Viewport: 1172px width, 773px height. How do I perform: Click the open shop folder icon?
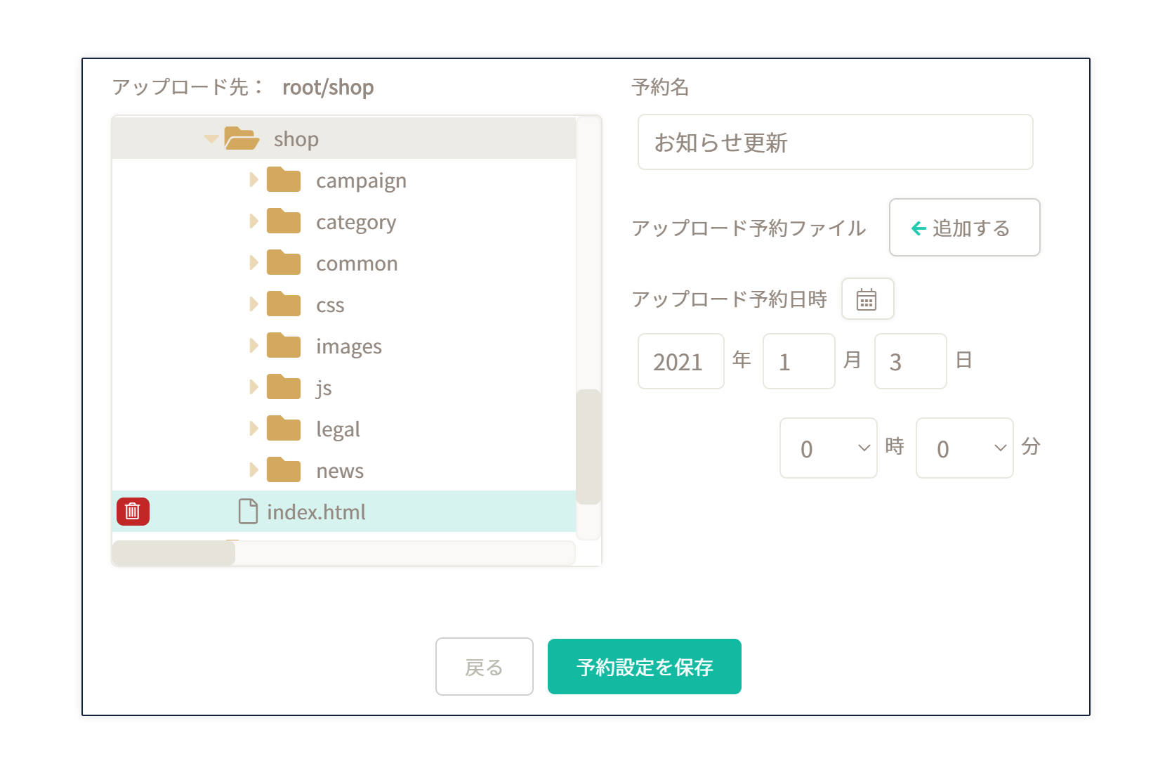pyautogui.click(x=242, y=138)
